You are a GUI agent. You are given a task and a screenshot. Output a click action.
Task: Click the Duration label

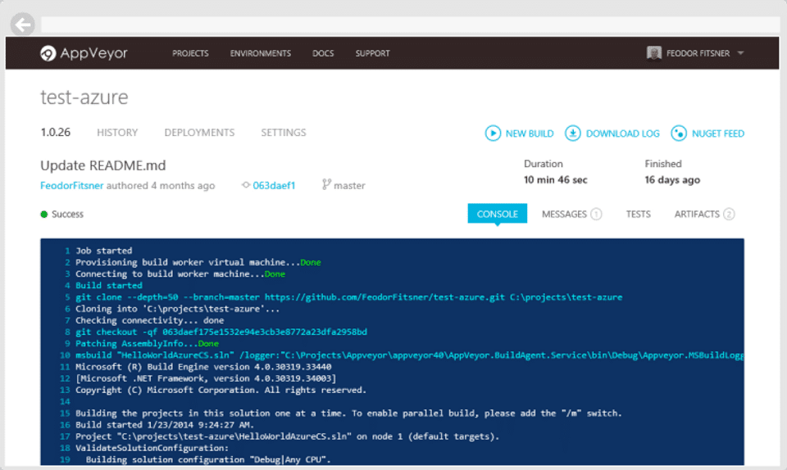543,164
